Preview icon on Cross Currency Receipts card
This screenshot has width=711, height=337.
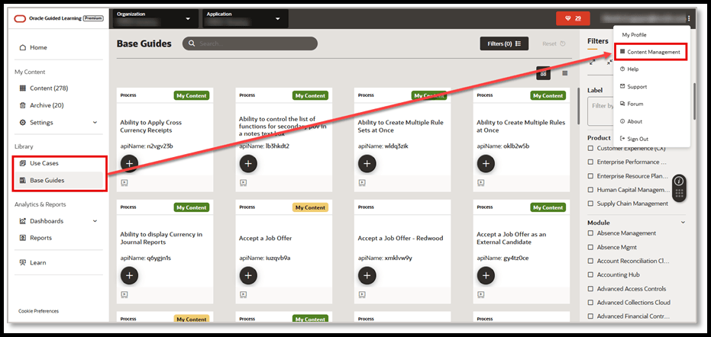click(x=124, y=183)
